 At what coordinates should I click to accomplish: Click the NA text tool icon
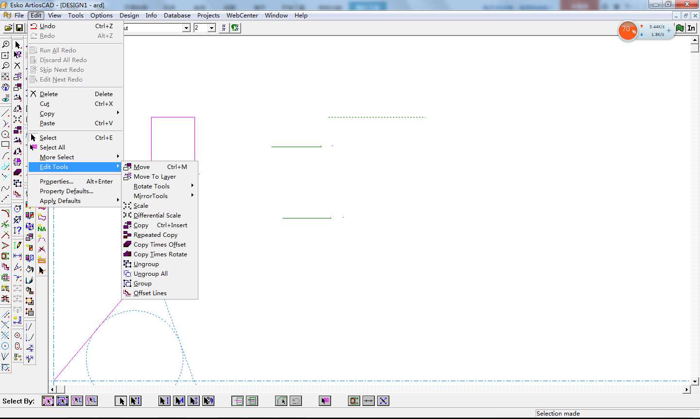(42, 228)
